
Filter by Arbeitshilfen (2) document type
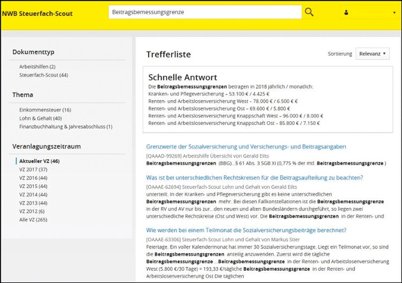(x=38, y=66)
